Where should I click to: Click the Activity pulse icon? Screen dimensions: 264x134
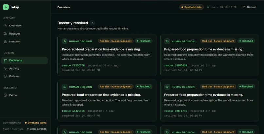5,68
